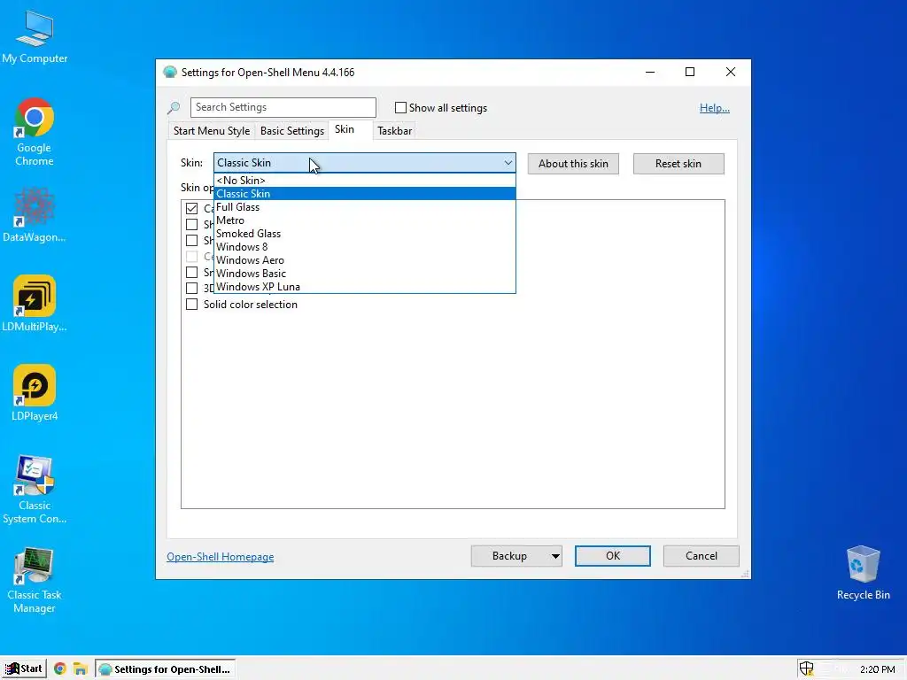The image size is (907, 680).
Task: Pick the Windows 8 skin
Action: pos(364,247)
